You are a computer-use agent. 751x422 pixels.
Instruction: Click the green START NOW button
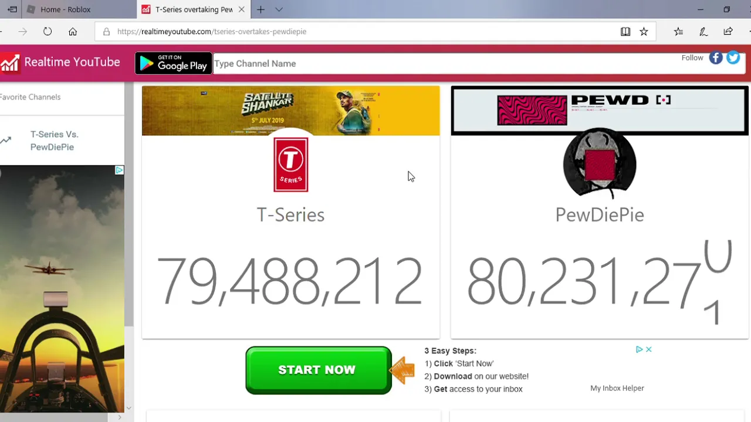point(318,370)
